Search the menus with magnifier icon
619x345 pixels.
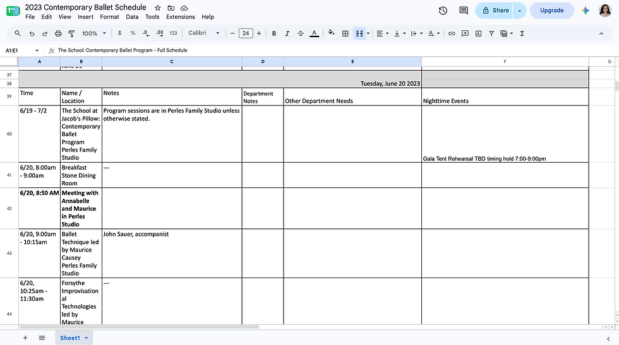18,33
